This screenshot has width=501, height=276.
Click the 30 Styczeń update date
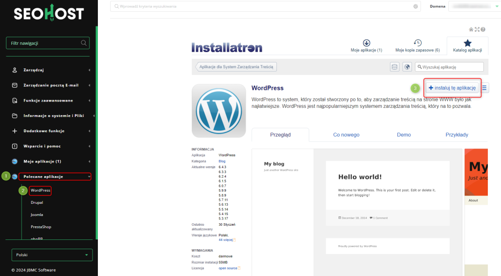(227, 225)
